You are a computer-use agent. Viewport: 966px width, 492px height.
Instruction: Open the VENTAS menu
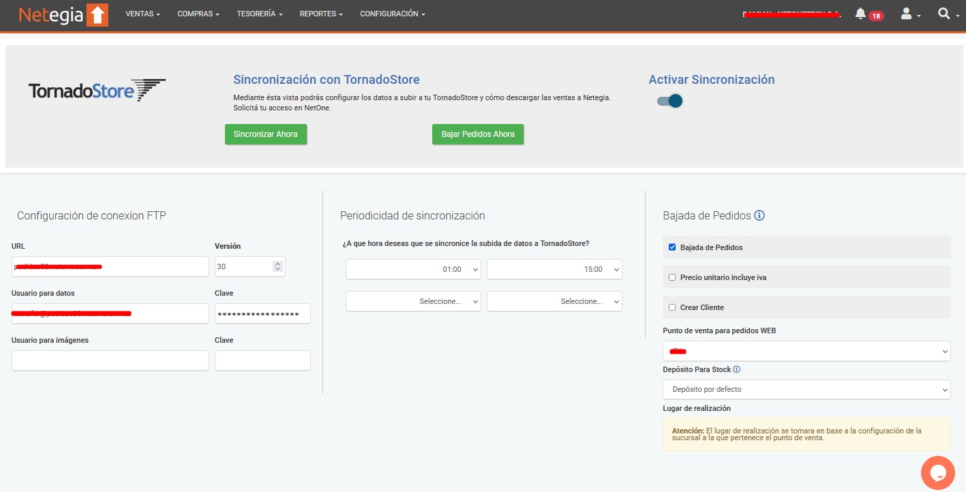[x=142, y=14]
